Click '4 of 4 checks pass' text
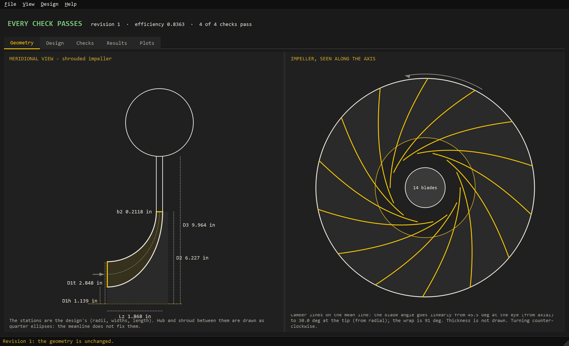 coord(225,24)
